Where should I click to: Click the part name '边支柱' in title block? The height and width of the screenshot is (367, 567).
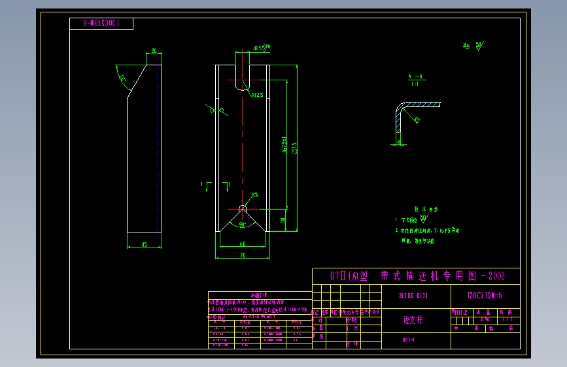coord(413,320)
